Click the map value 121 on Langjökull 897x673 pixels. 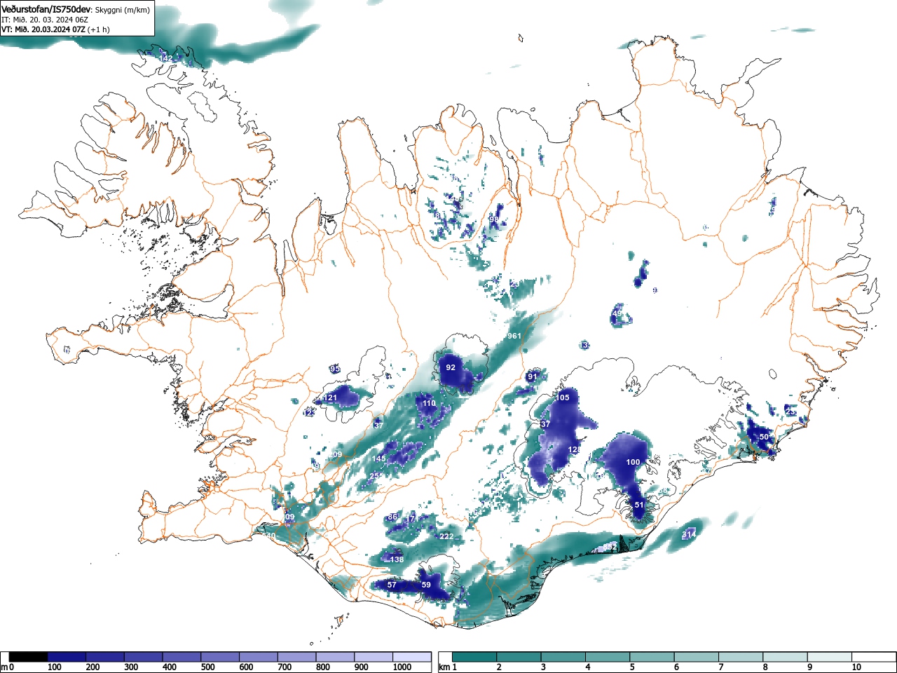pyautogui.click(x=331, y=397)
